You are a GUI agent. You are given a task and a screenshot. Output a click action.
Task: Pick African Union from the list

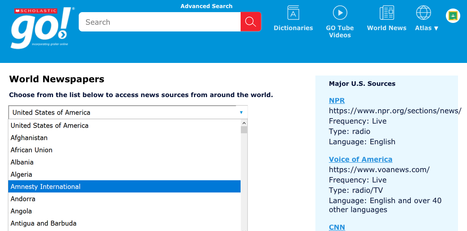click(31, 150)
